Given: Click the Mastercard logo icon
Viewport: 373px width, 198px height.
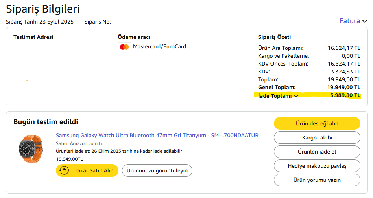Looking at the screenshot, I should [124, 47].
